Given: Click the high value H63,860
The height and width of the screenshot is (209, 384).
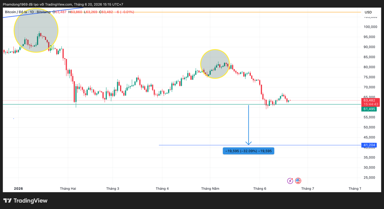Looking at the screenshot, I should [x=75, y=12].
